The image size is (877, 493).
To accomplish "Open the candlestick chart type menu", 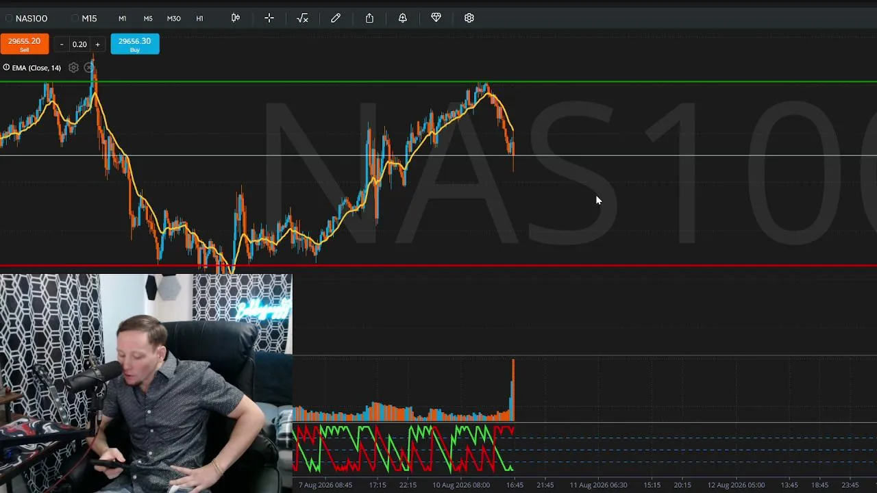I will 236,18.
